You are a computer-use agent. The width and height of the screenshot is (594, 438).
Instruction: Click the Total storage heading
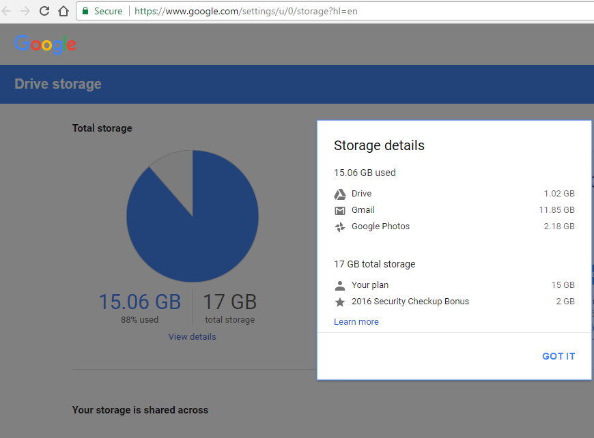pyautogui.click(x=102, y=128)
